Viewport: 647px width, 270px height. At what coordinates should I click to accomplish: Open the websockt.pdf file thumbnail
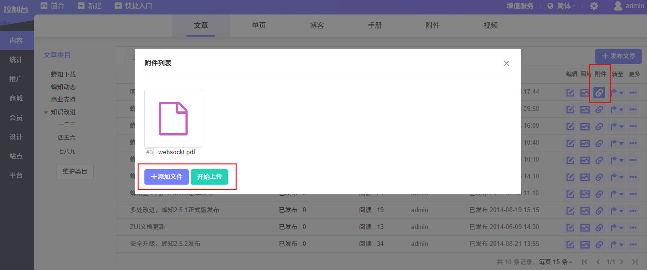[x=173, y=119]
